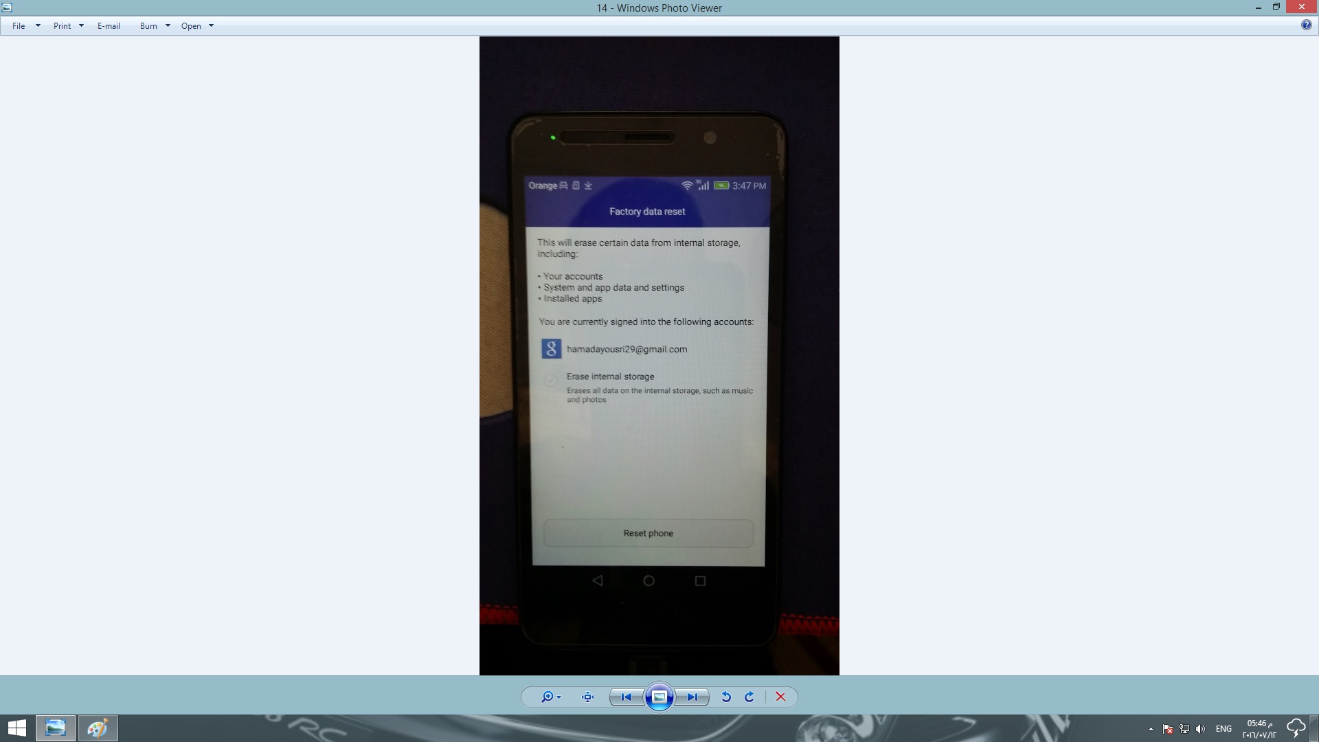This screenshot has width=1319, height=742.
Task: Click the ENG language indicator
Action: tap(1224, 729)
